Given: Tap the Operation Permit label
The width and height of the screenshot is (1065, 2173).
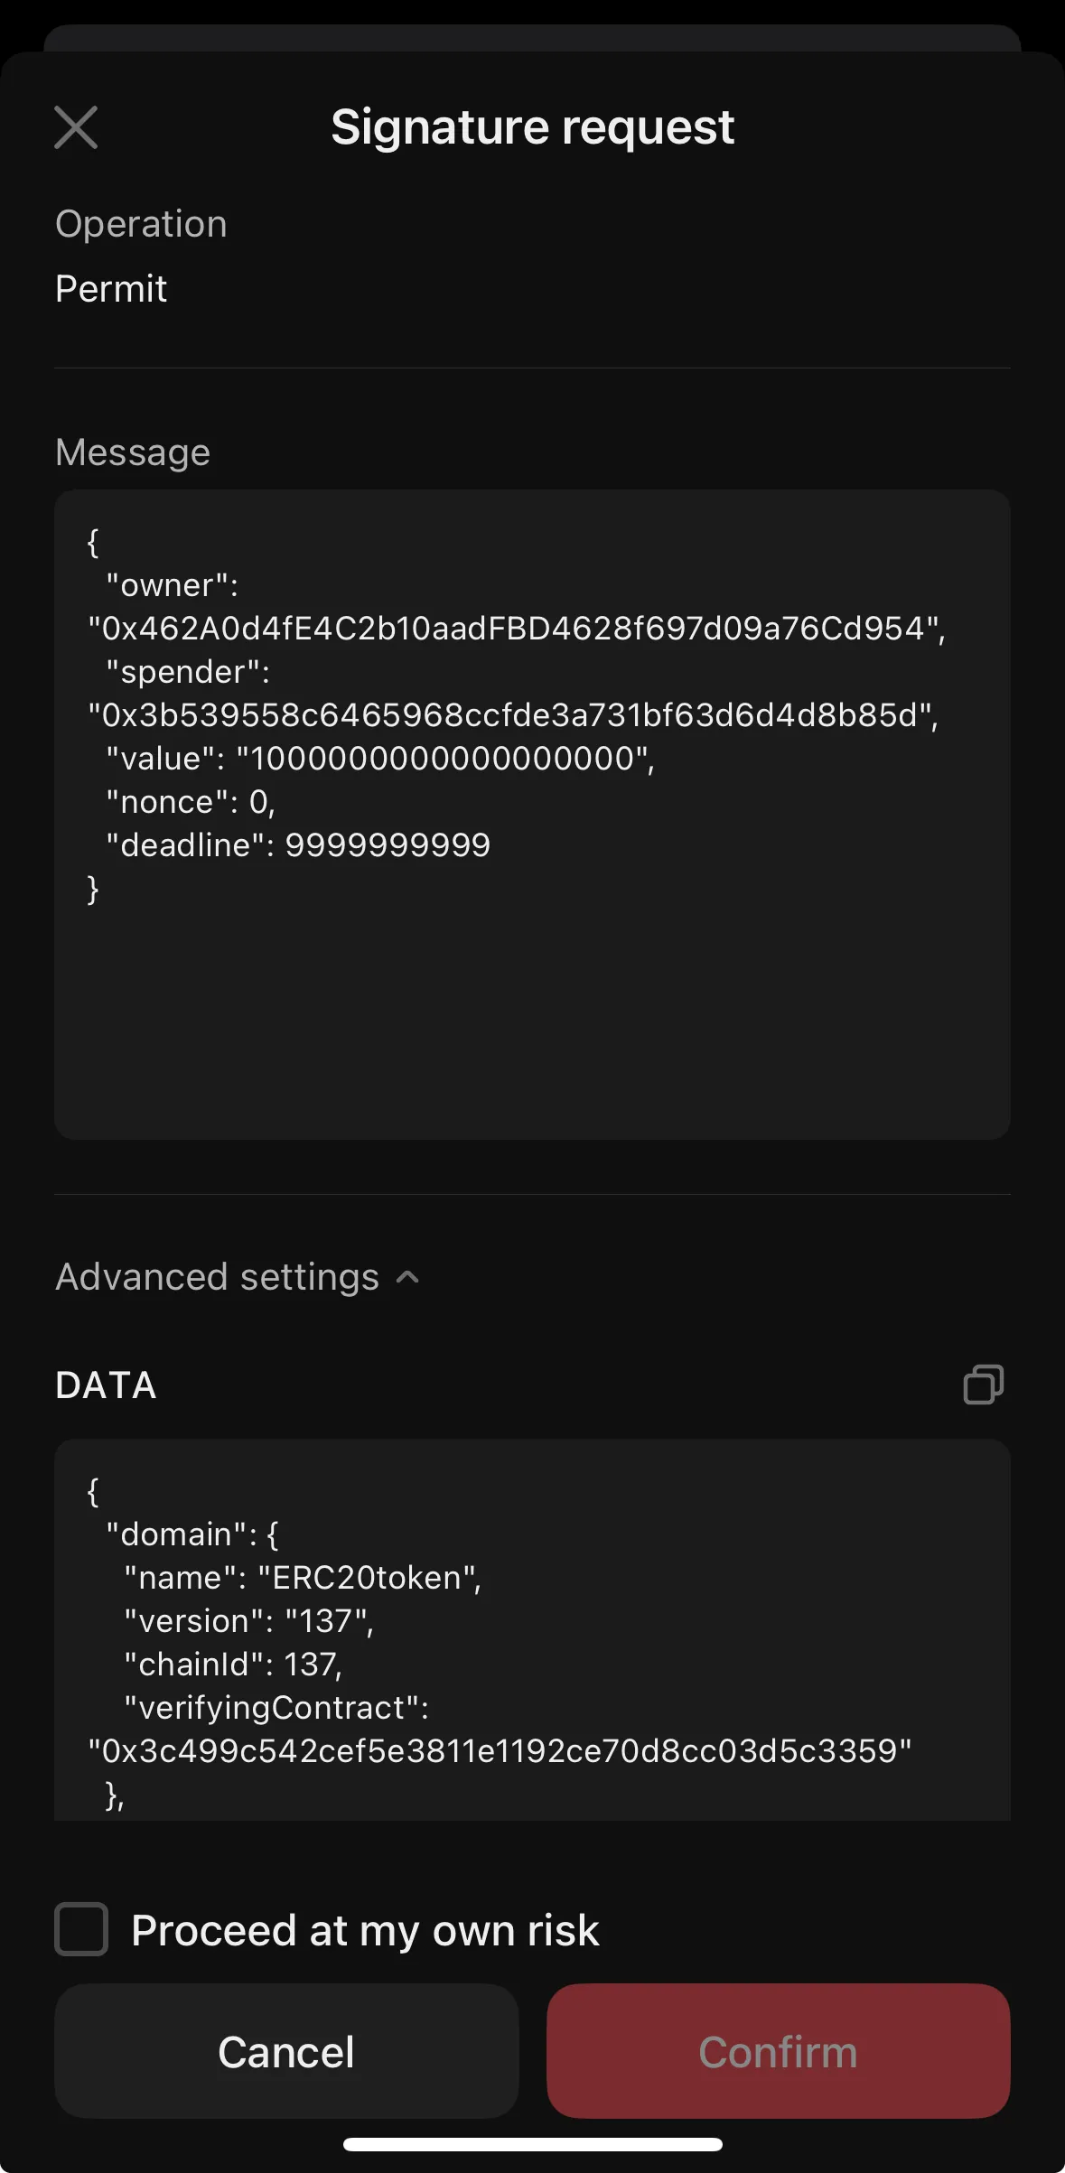Looking at the screenshot, I should click(110, 288).
